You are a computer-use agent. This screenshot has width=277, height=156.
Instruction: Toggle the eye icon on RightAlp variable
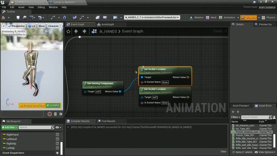point(58,143)
